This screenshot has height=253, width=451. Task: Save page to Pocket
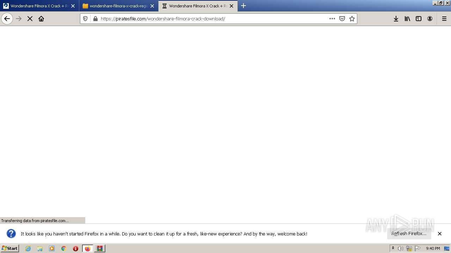[x=342, y=19]
